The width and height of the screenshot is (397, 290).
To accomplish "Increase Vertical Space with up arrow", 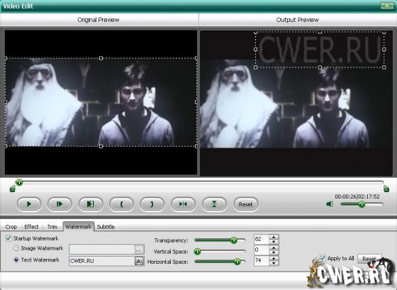I will (x=274, y=247).
